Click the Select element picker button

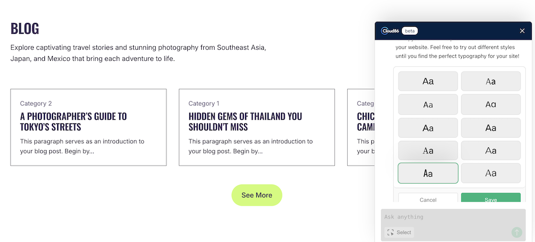[399, 232]
